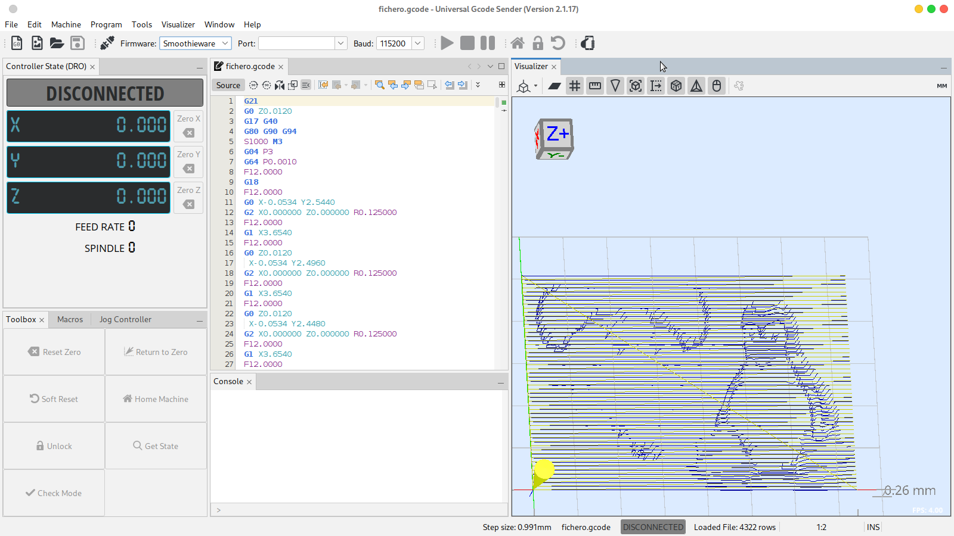954x536 pixels.
Task: Toggle mouse control button in visualizer toolbar
Action: [x=717, y=86]
